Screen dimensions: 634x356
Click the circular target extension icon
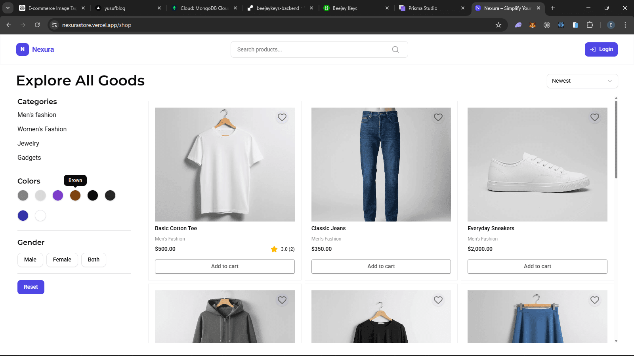(x=547, y=25)
